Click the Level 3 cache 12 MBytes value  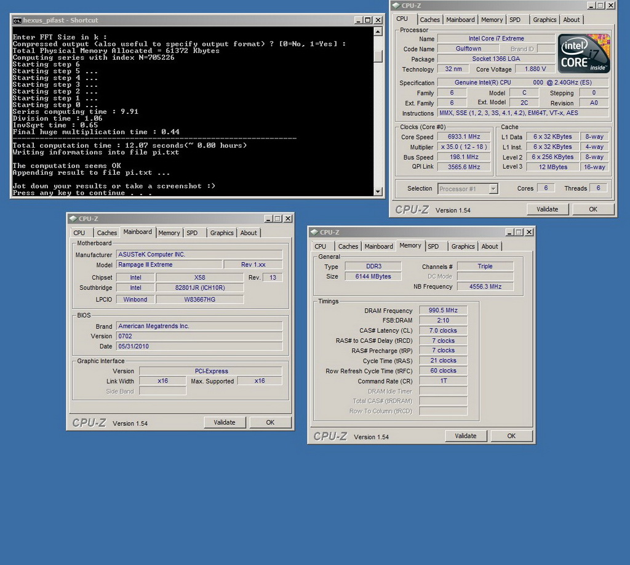[553, 167]
